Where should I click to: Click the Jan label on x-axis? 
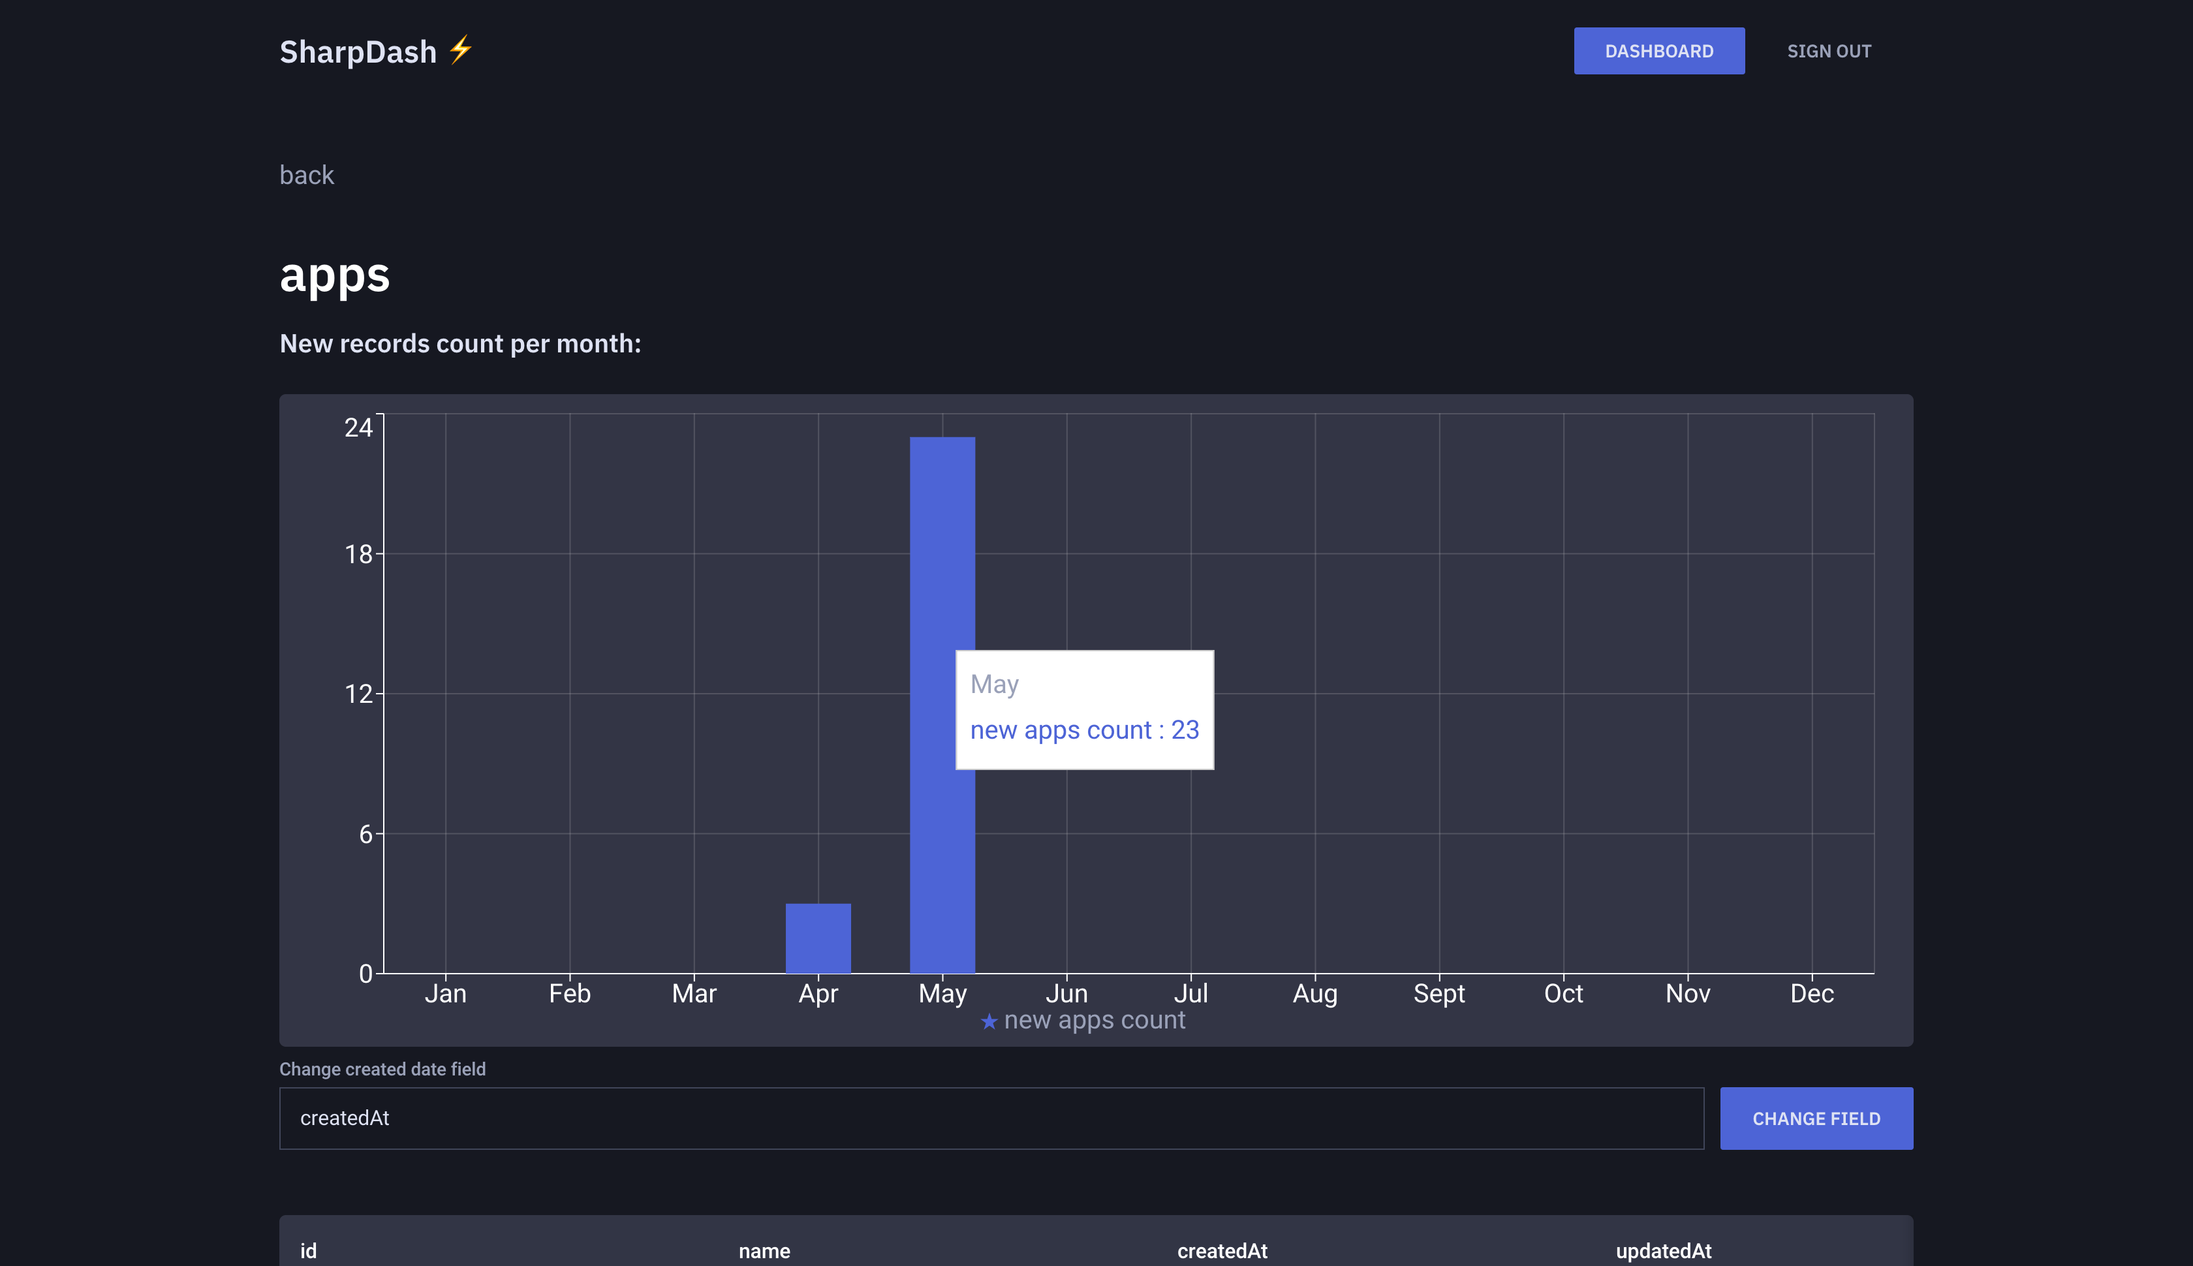445,993
